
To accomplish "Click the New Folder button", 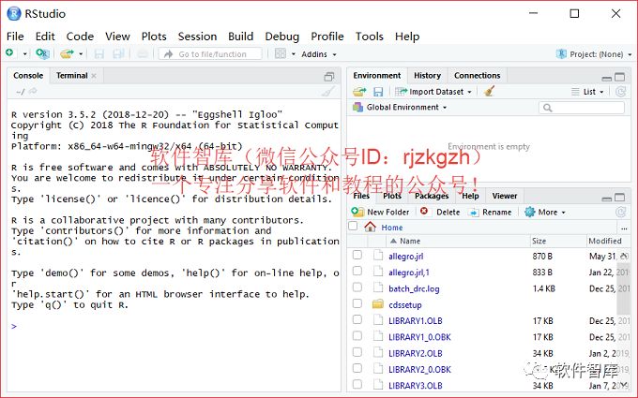I will (x=380, y=212).
